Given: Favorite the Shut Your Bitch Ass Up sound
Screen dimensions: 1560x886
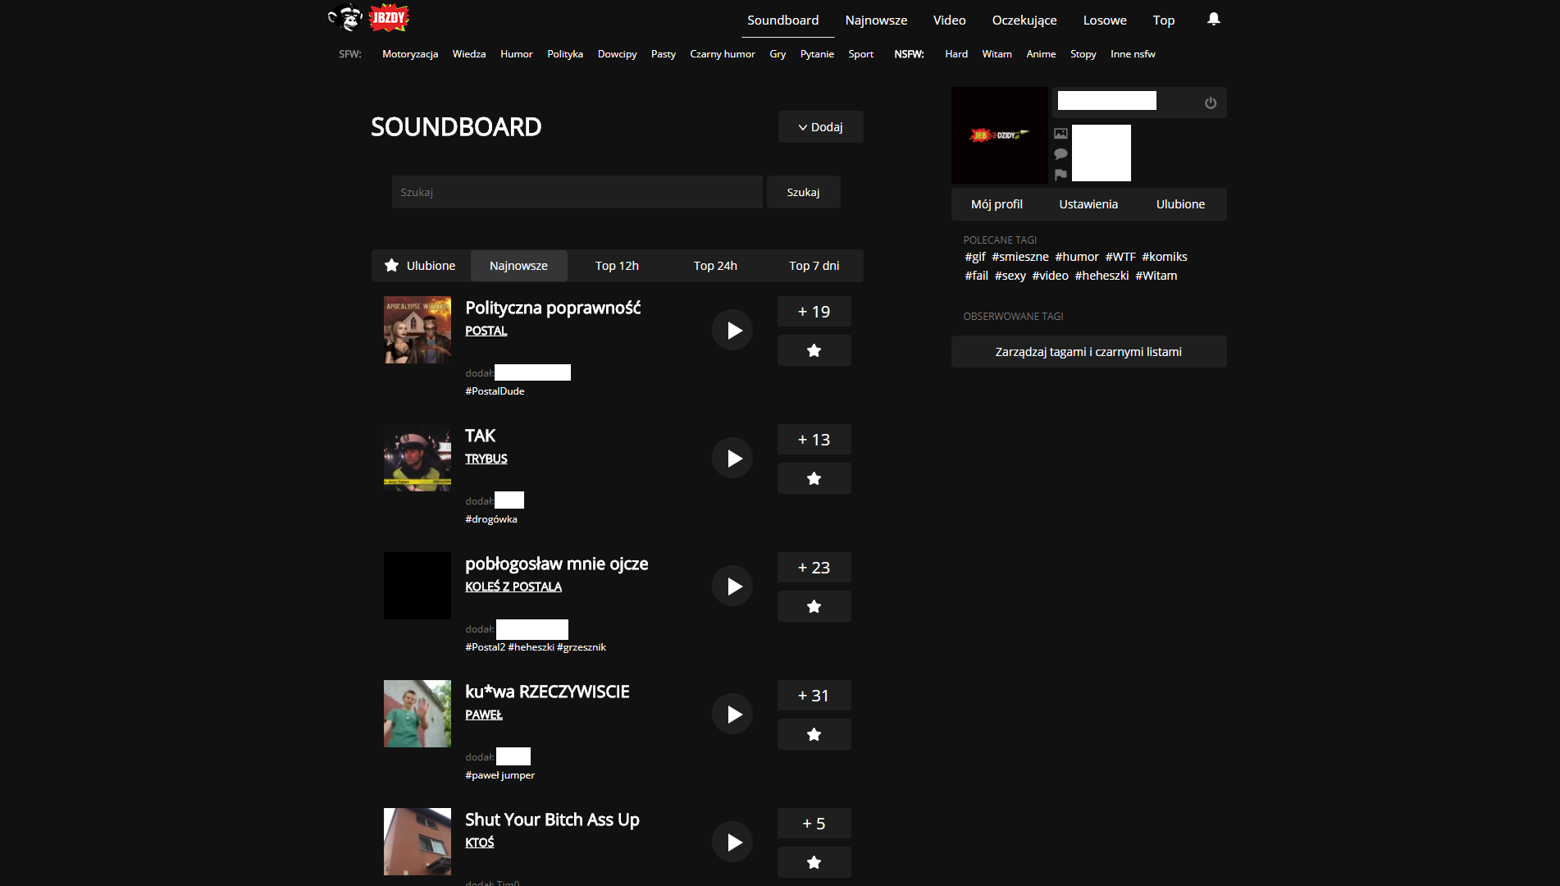Looking at the screenshot, I should (x=814, y=862).
